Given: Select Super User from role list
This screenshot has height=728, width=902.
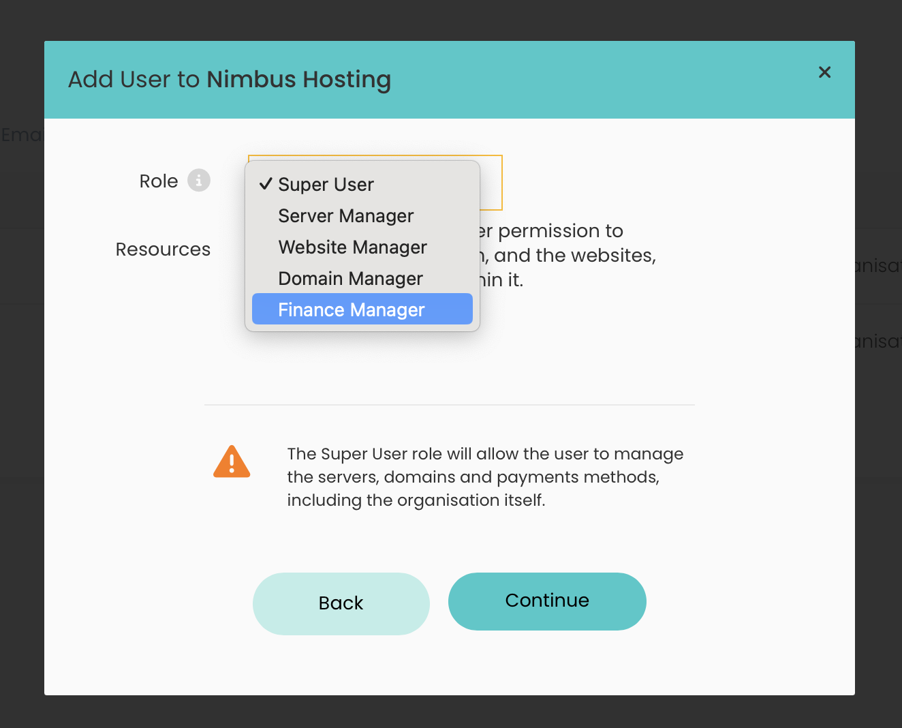Looking at the screenshot, I should [x=362, y=184].
